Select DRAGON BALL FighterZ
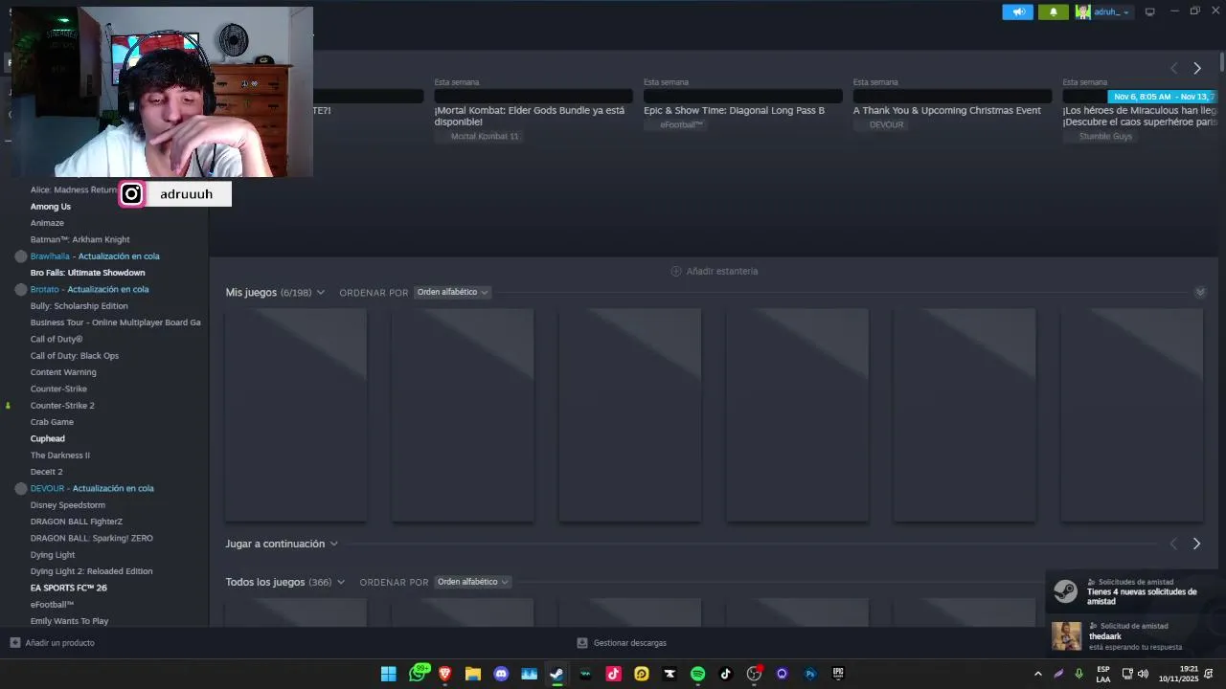Screen dimensions: 1226x689 tap(77, 522)
